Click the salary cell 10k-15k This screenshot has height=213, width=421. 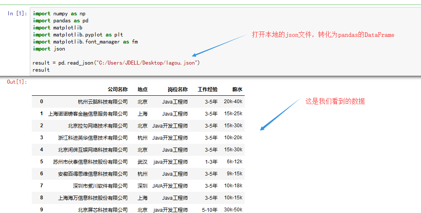pos(233,198)
